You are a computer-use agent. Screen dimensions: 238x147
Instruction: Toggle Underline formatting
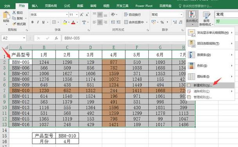pyautogui.click(x=43, y=22)
